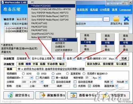Viewport: 133px width, 104px height.
Task: Choose Sony PSP 480*272 entry
Action: pyautogui.click(x=52, y=13)
